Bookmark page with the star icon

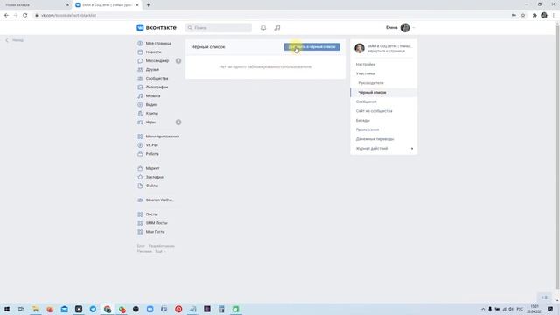point(523,16)
